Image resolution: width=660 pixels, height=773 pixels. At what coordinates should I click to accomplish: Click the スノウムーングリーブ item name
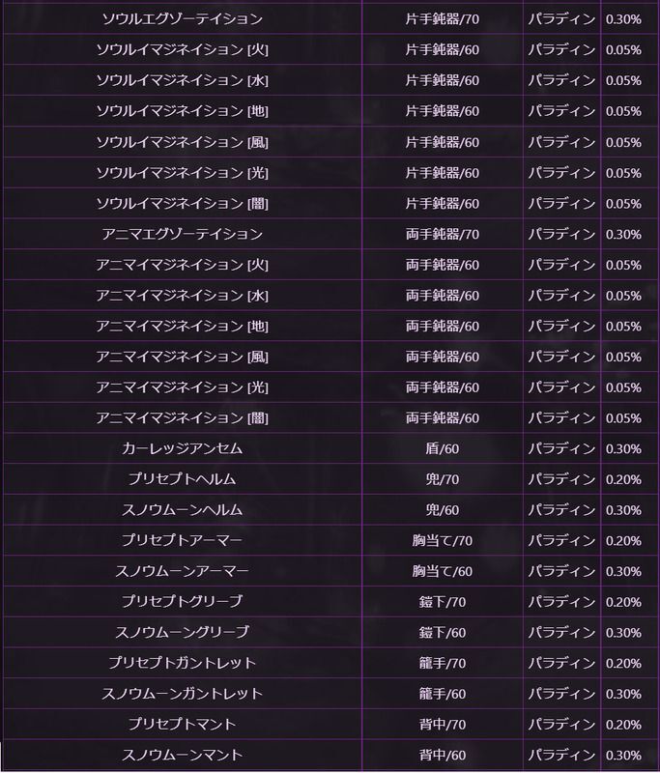click(182, 633)
